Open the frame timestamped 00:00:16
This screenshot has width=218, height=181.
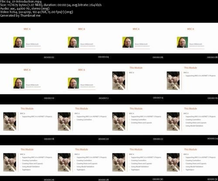click(191, 79)
